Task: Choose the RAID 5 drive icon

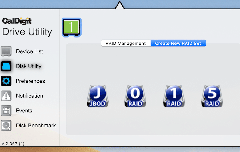Action: (x=212, y=96)
